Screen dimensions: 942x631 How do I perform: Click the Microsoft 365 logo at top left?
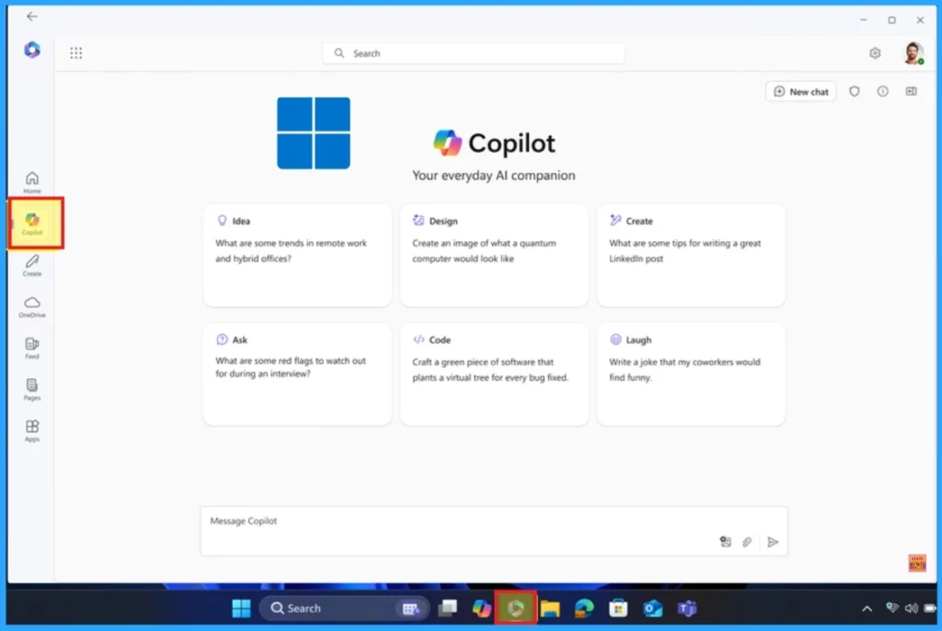pos(32,50)
